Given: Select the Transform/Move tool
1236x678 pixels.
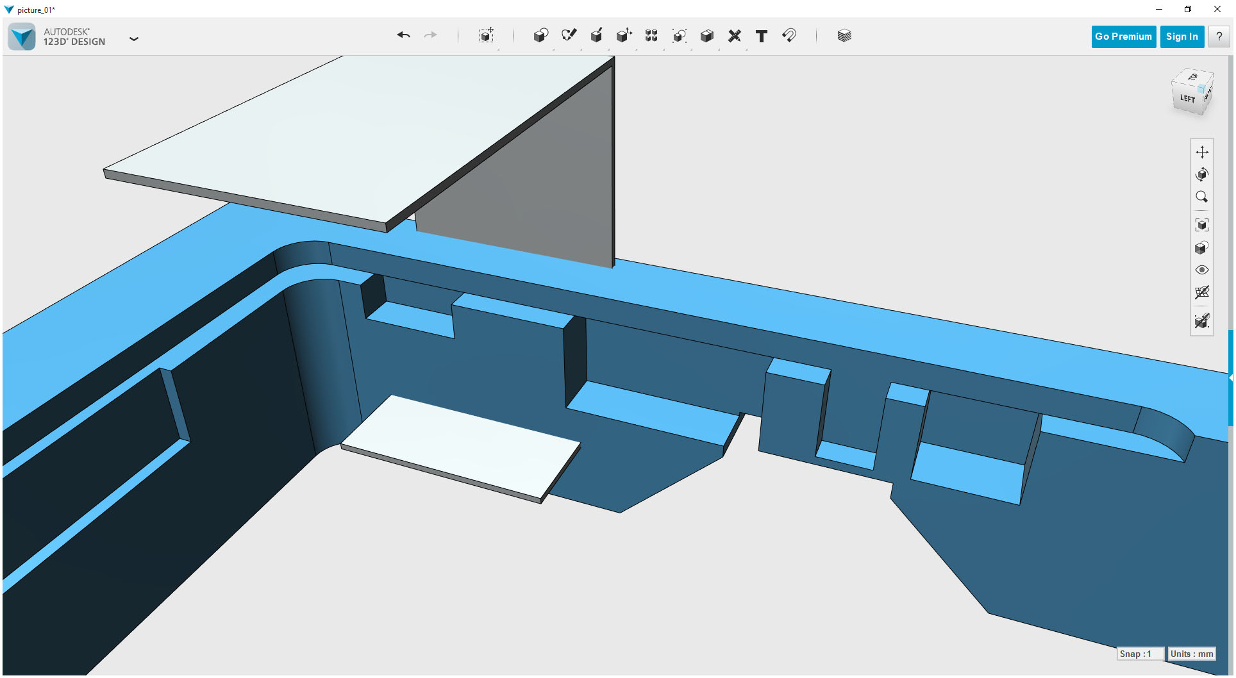Looking at the screenshot, I should 486,36.
